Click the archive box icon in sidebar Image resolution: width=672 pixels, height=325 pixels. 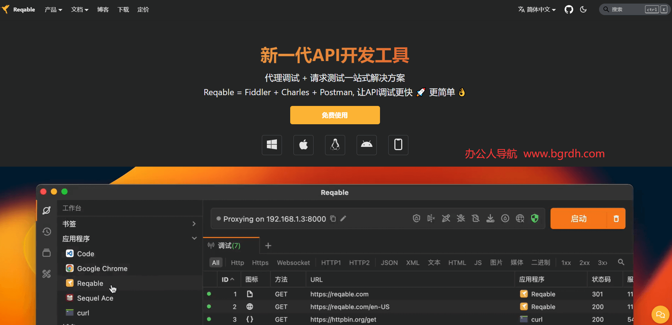[47, 253]
